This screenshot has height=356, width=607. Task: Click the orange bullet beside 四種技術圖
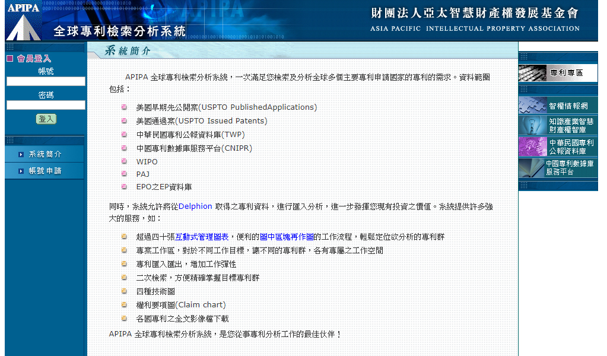coord(124,291)
